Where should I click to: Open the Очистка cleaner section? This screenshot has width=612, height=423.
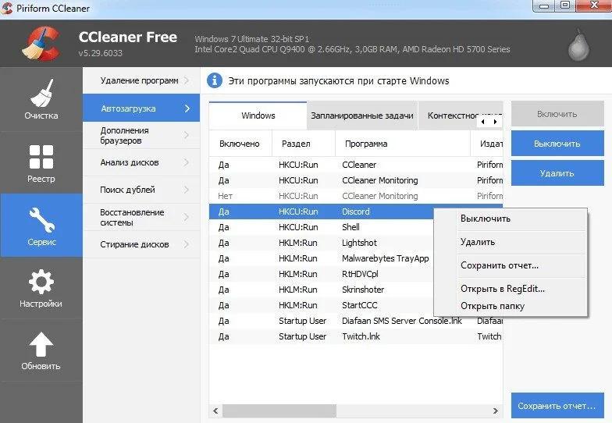[41, 99]
